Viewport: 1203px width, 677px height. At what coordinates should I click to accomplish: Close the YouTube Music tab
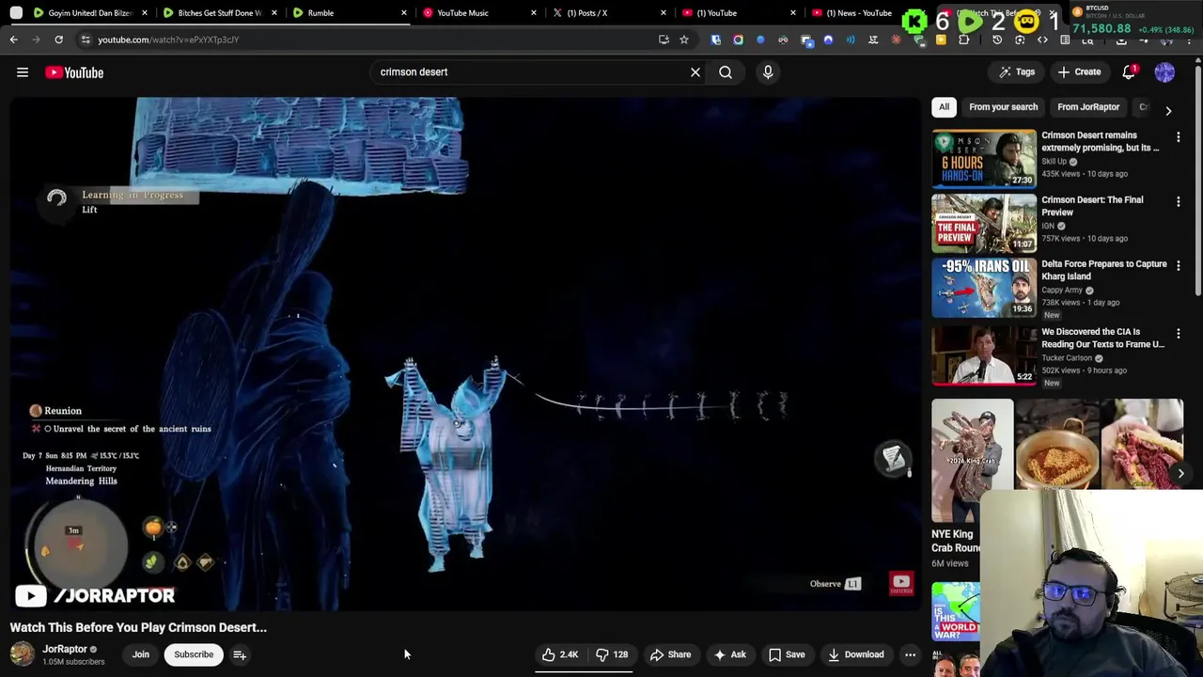click(534, 13)
